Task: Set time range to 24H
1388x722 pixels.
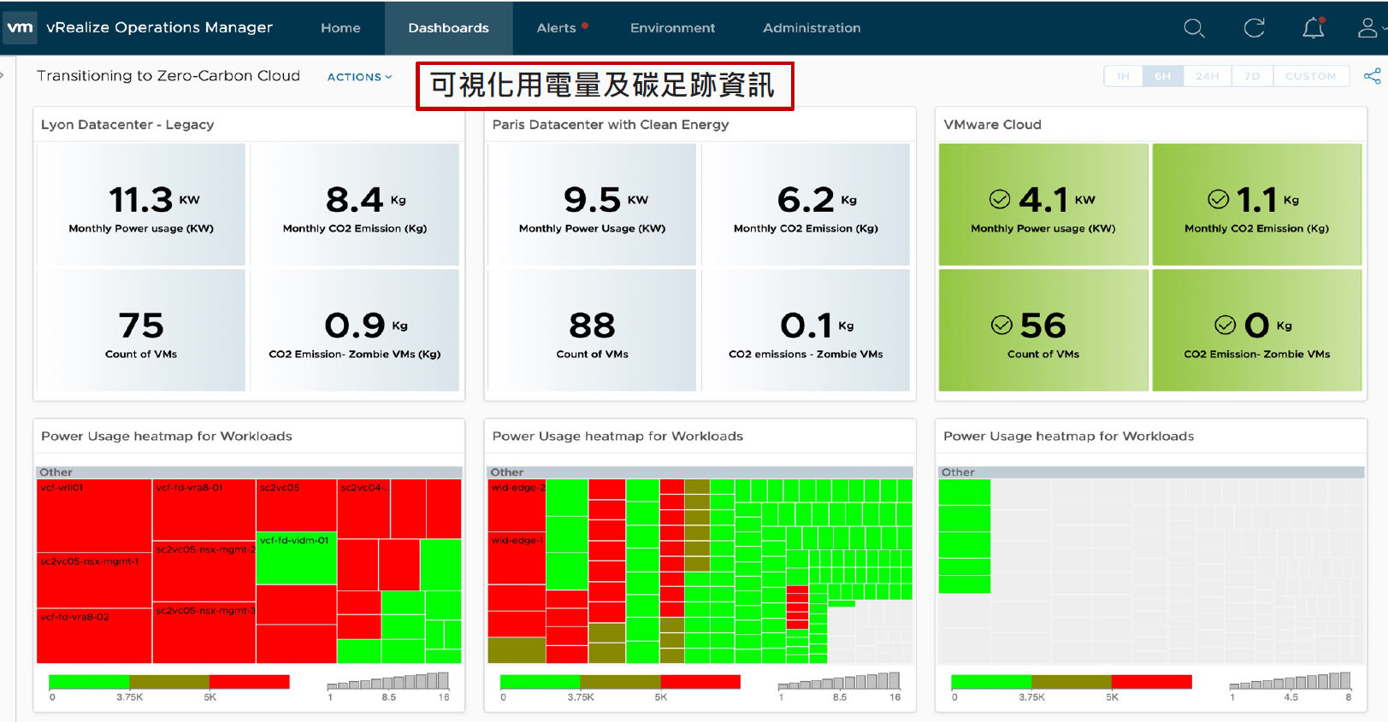Action: pos(1207,76)
